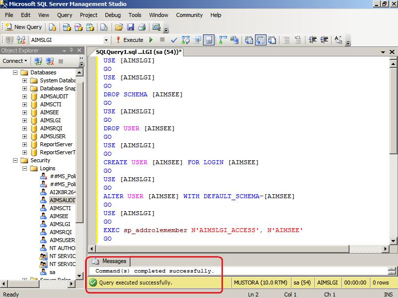Pin the Object Explorer panel
This screenshot has width=398, height=298.
[71, 50]
